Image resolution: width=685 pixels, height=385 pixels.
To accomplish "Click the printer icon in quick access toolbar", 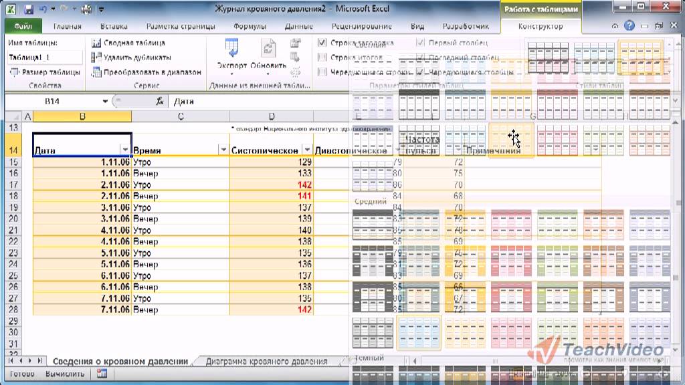I will coord(86,9).
